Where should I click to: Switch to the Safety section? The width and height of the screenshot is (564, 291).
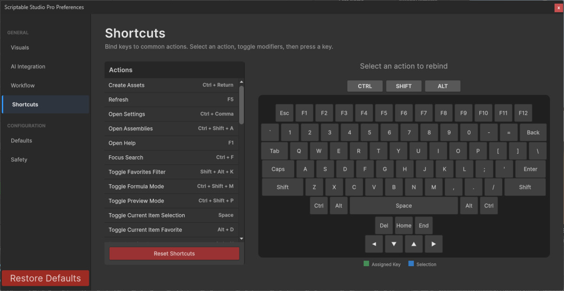[19, 159]
